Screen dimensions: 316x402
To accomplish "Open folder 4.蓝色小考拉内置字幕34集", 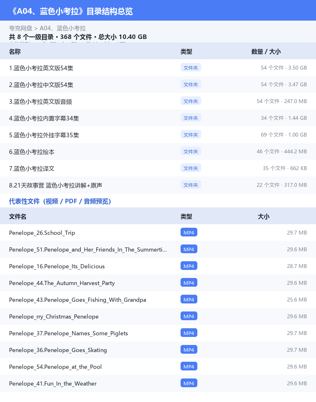I will [44, 118].
